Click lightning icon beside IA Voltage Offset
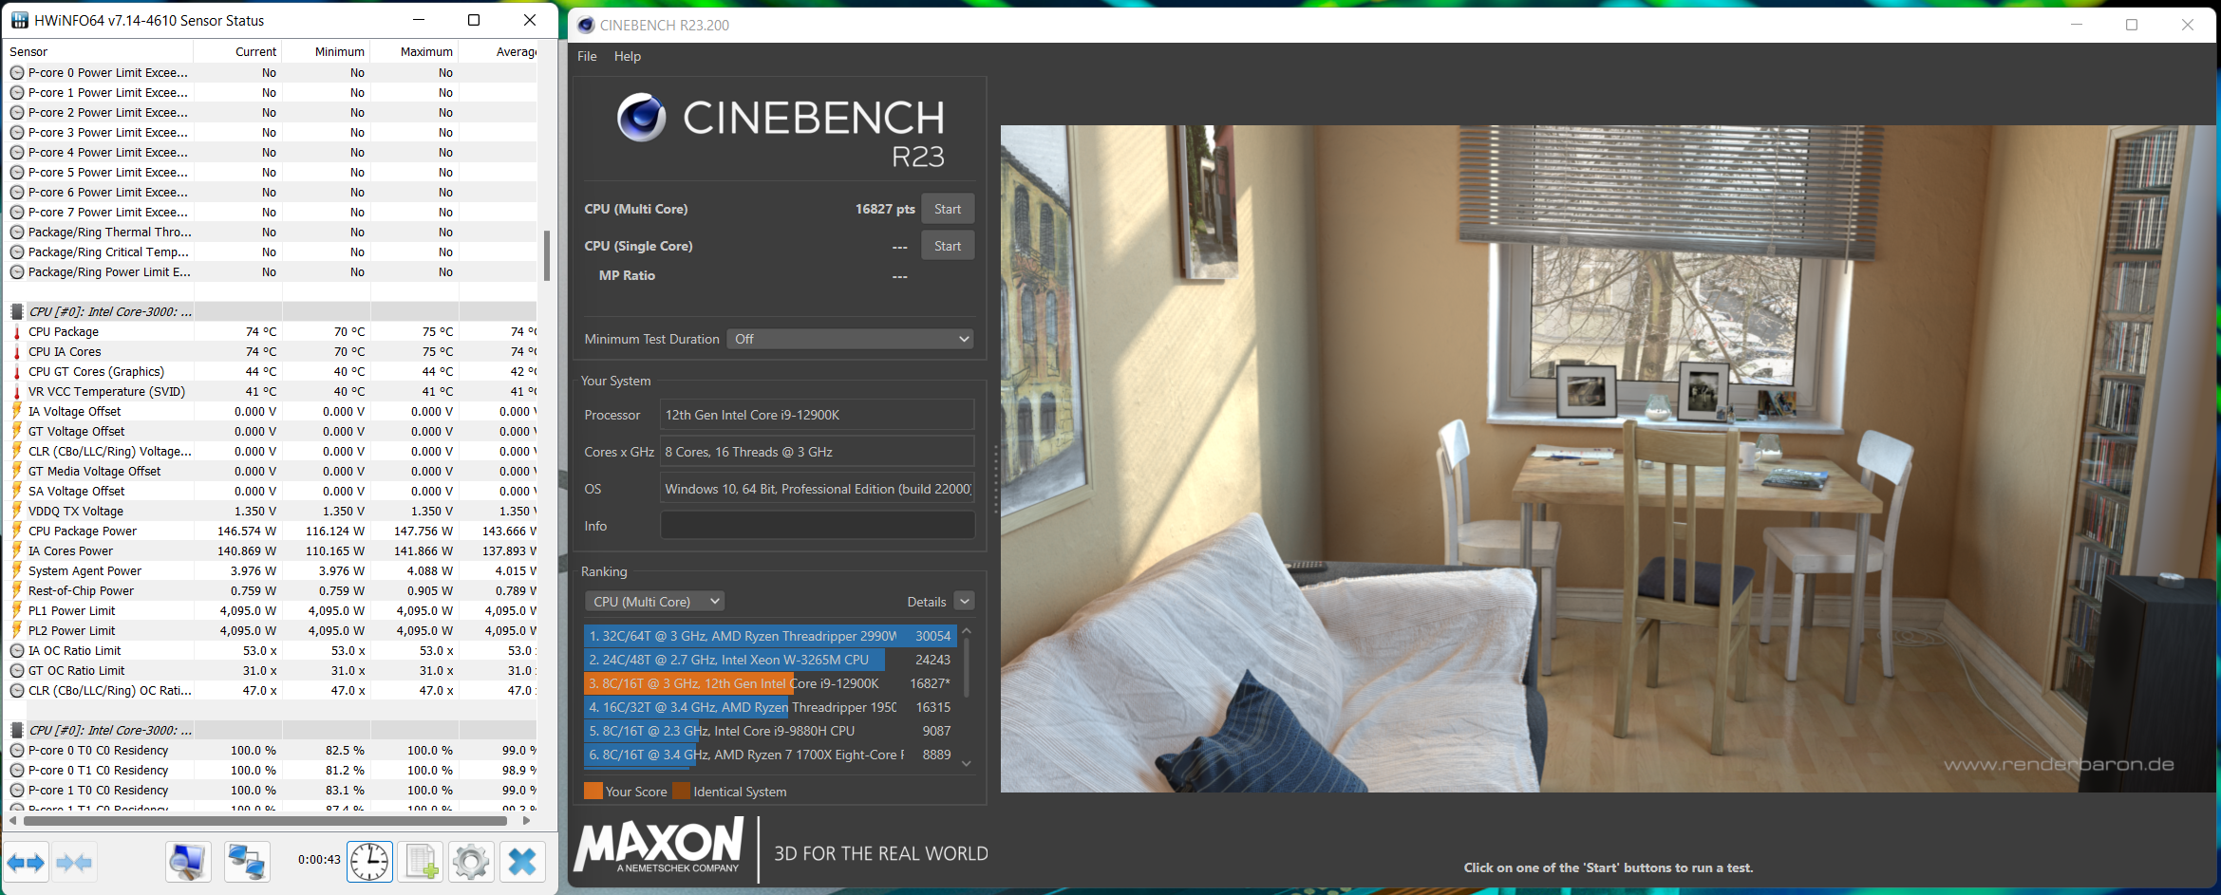This screenshot has width=2221, height=895. 16,411
